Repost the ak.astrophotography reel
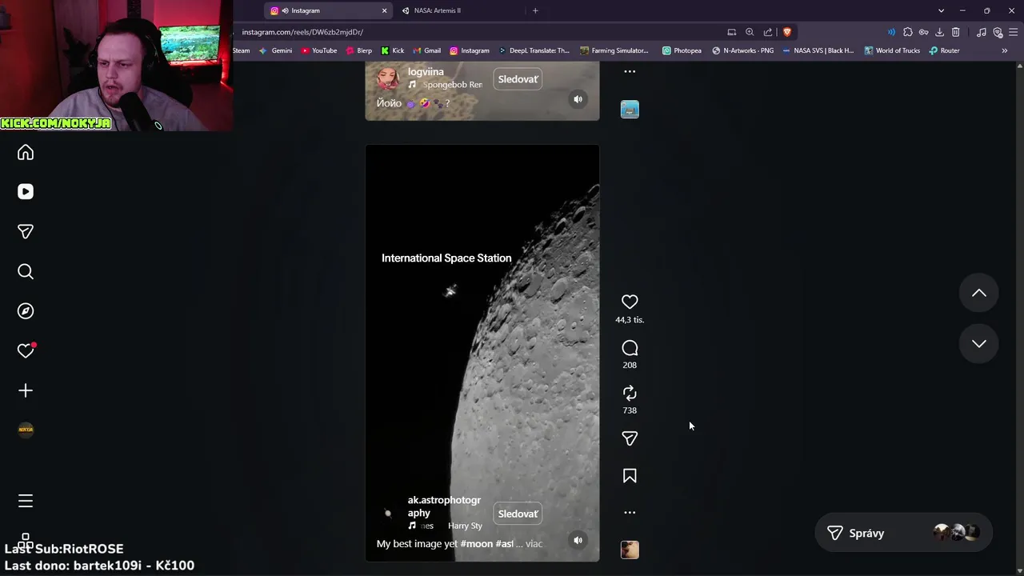This screenshot has height=576, width=1024. point(630,393)
